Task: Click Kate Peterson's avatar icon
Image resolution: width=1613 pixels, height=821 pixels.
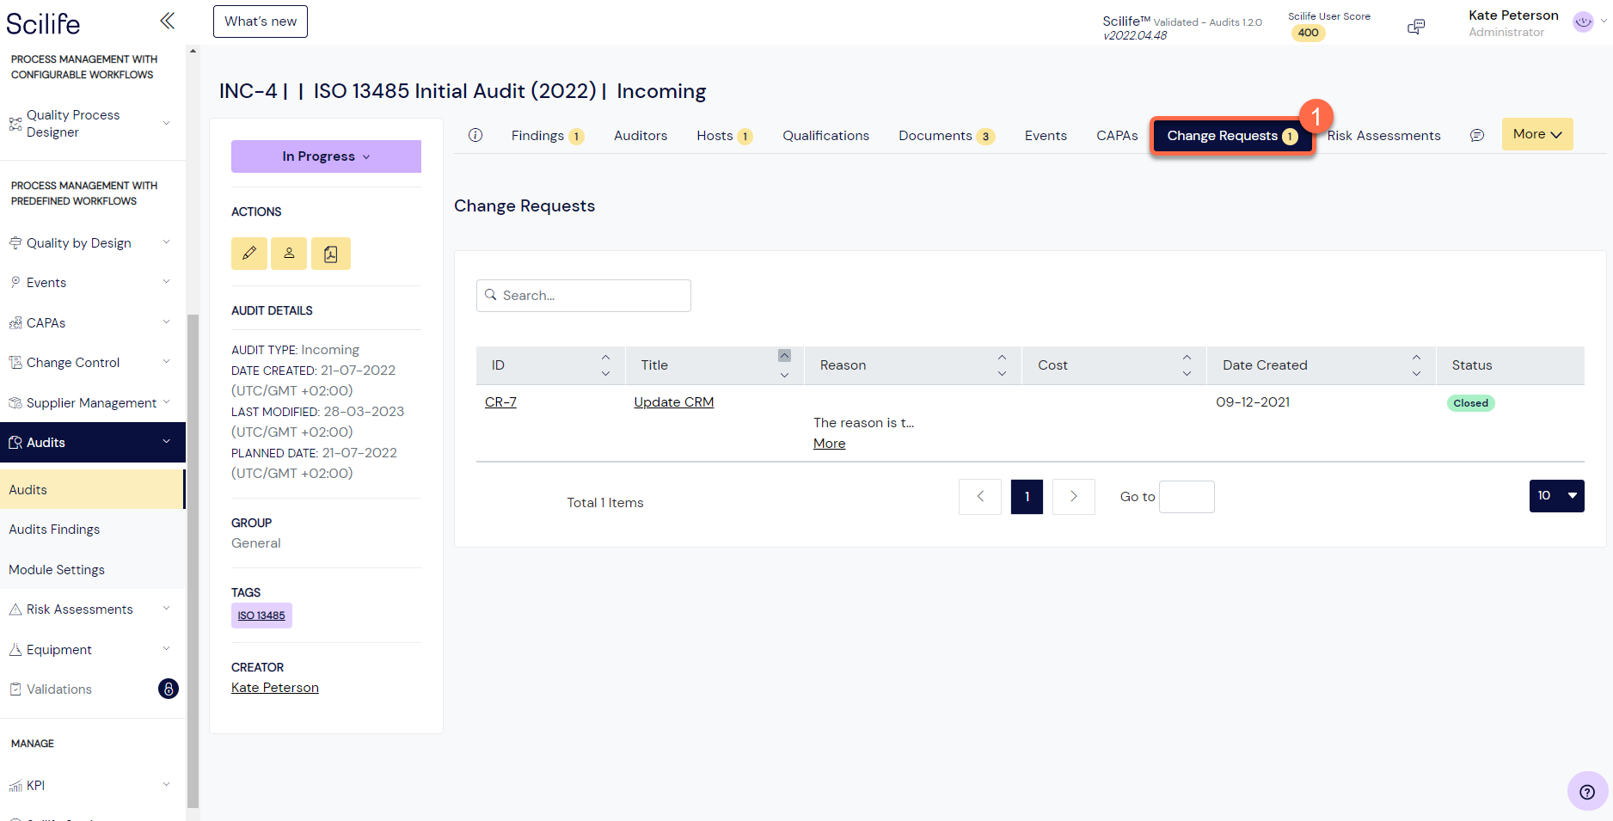Action: [x=1583, y=22]
